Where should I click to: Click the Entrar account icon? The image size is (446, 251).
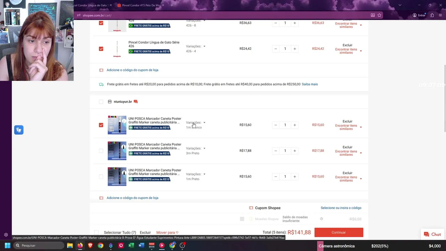coord(419,15)
